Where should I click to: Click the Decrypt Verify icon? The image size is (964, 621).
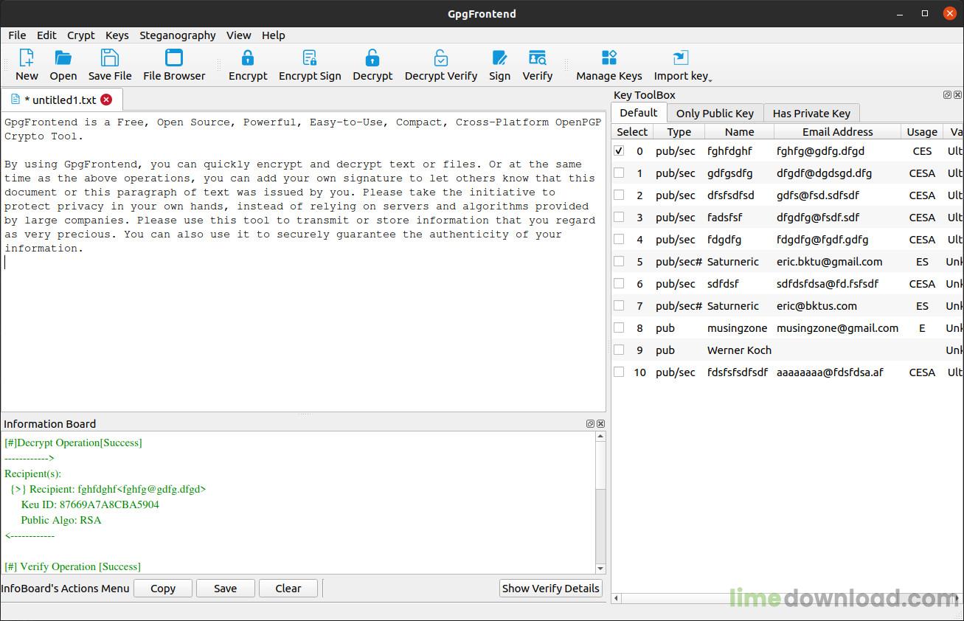441,58
